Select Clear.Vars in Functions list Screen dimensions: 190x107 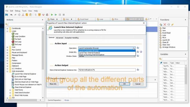coord(166,45)
